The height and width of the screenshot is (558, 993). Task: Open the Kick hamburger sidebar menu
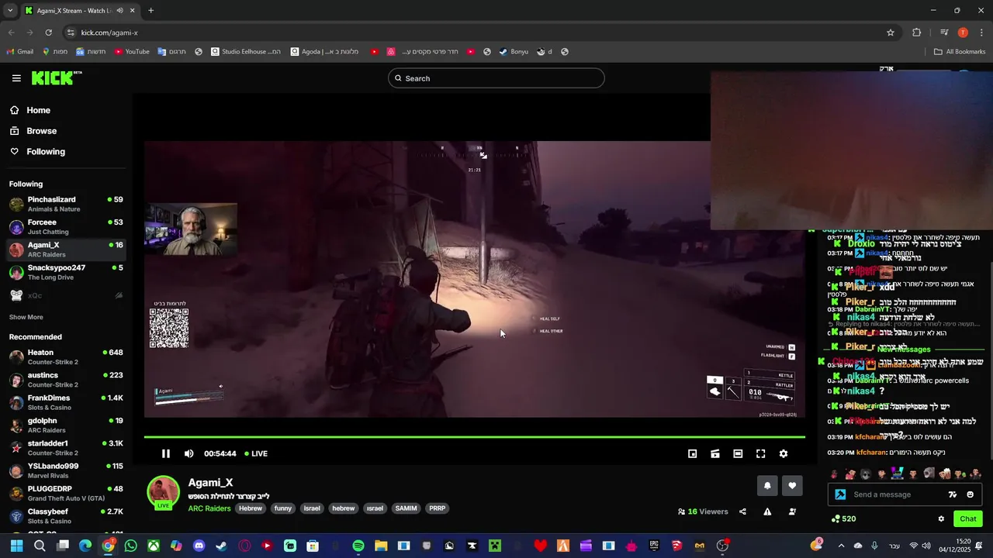[x=16, y=78]
